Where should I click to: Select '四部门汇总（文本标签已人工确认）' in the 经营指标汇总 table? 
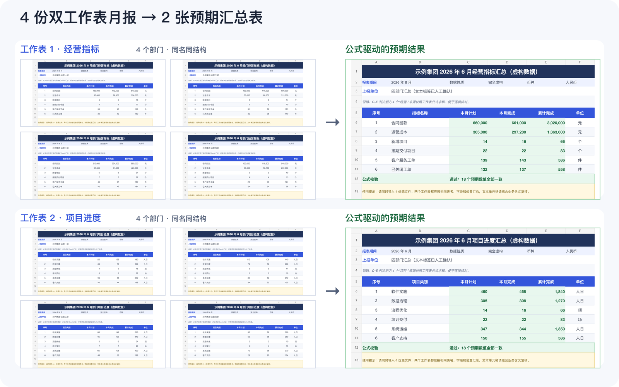[x=422, y=91]
